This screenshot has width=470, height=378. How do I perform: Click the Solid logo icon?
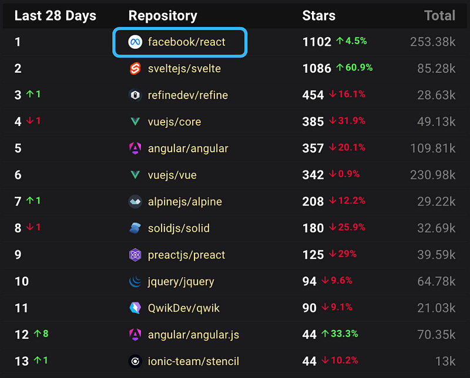[x=135, y=228]
